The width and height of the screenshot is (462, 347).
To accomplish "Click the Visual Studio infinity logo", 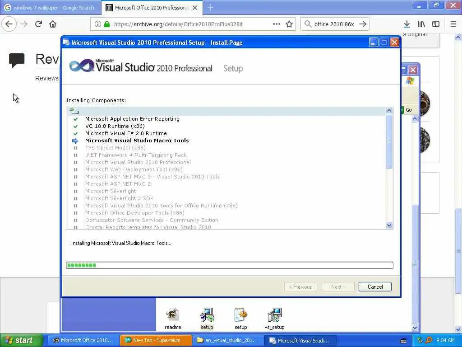I will (81, 65).
